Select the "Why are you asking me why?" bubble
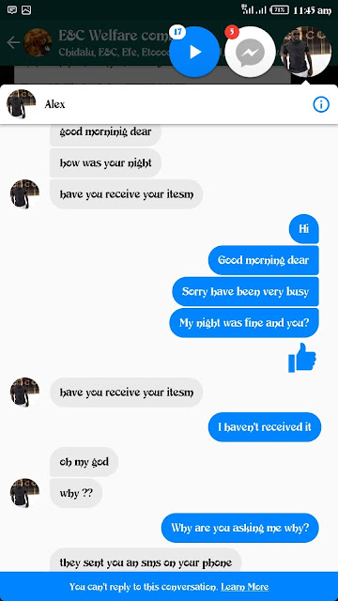Screen dimensions: 338x601 coord(240,528)
